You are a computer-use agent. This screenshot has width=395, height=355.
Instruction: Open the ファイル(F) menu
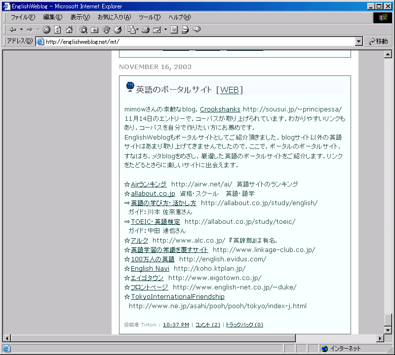(x=23, y=17)
